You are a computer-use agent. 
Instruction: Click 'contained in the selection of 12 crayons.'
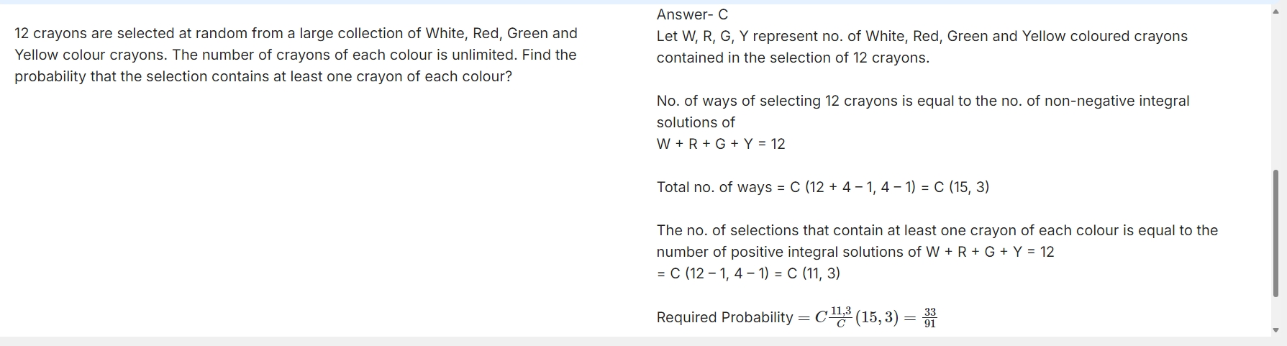pyautogui.click(x=793, y=58)
